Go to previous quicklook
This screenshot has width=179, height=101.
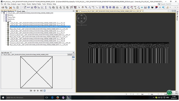coord(34,91)
